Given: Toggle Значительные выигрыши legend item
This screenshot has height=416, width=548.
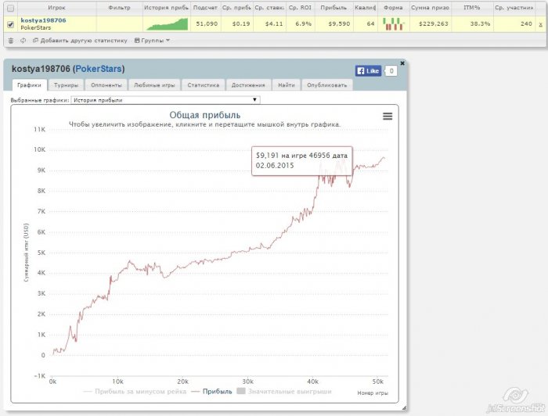Looking at the screenshot, I should pyautogui.click(x=284, y=392).
